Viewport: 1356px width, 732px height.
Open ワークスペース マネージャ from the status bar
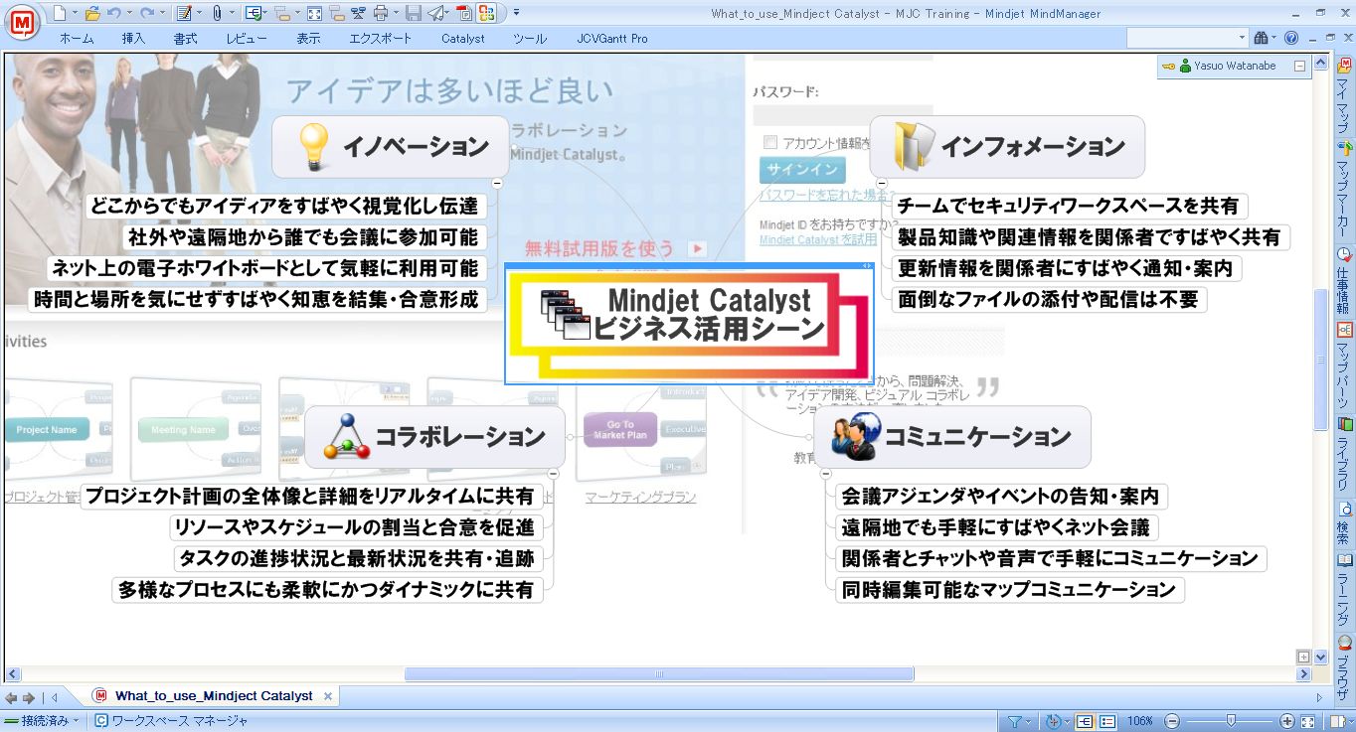click(170, 721)
